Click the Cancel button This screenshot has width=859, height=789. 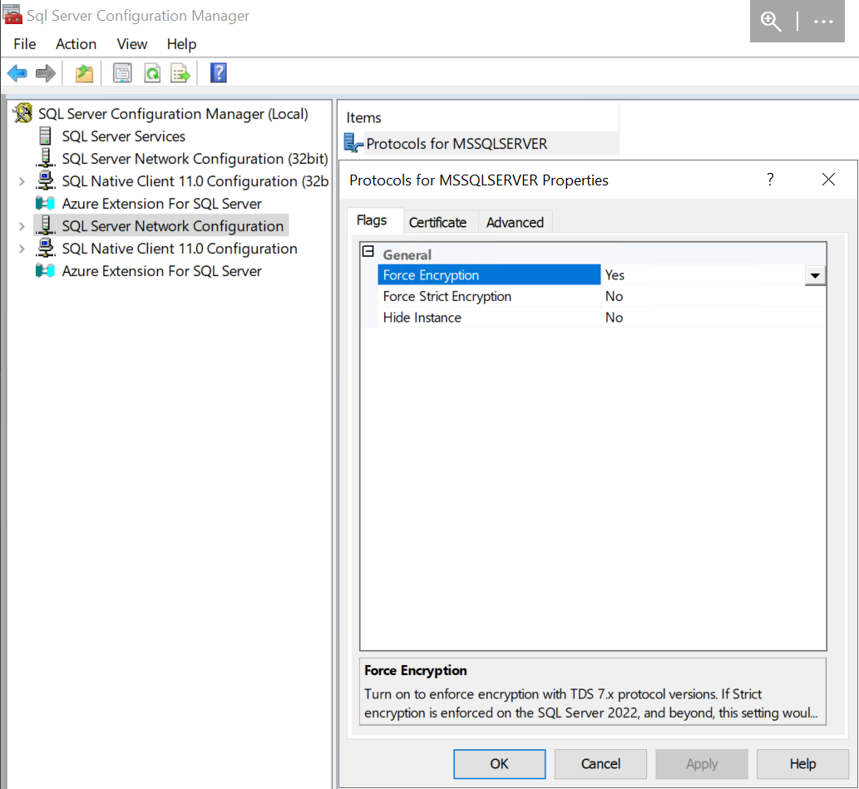pyautogui.click(x=600, y=764)
